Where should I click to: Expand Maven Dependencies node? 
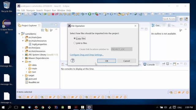click(23, 58)
